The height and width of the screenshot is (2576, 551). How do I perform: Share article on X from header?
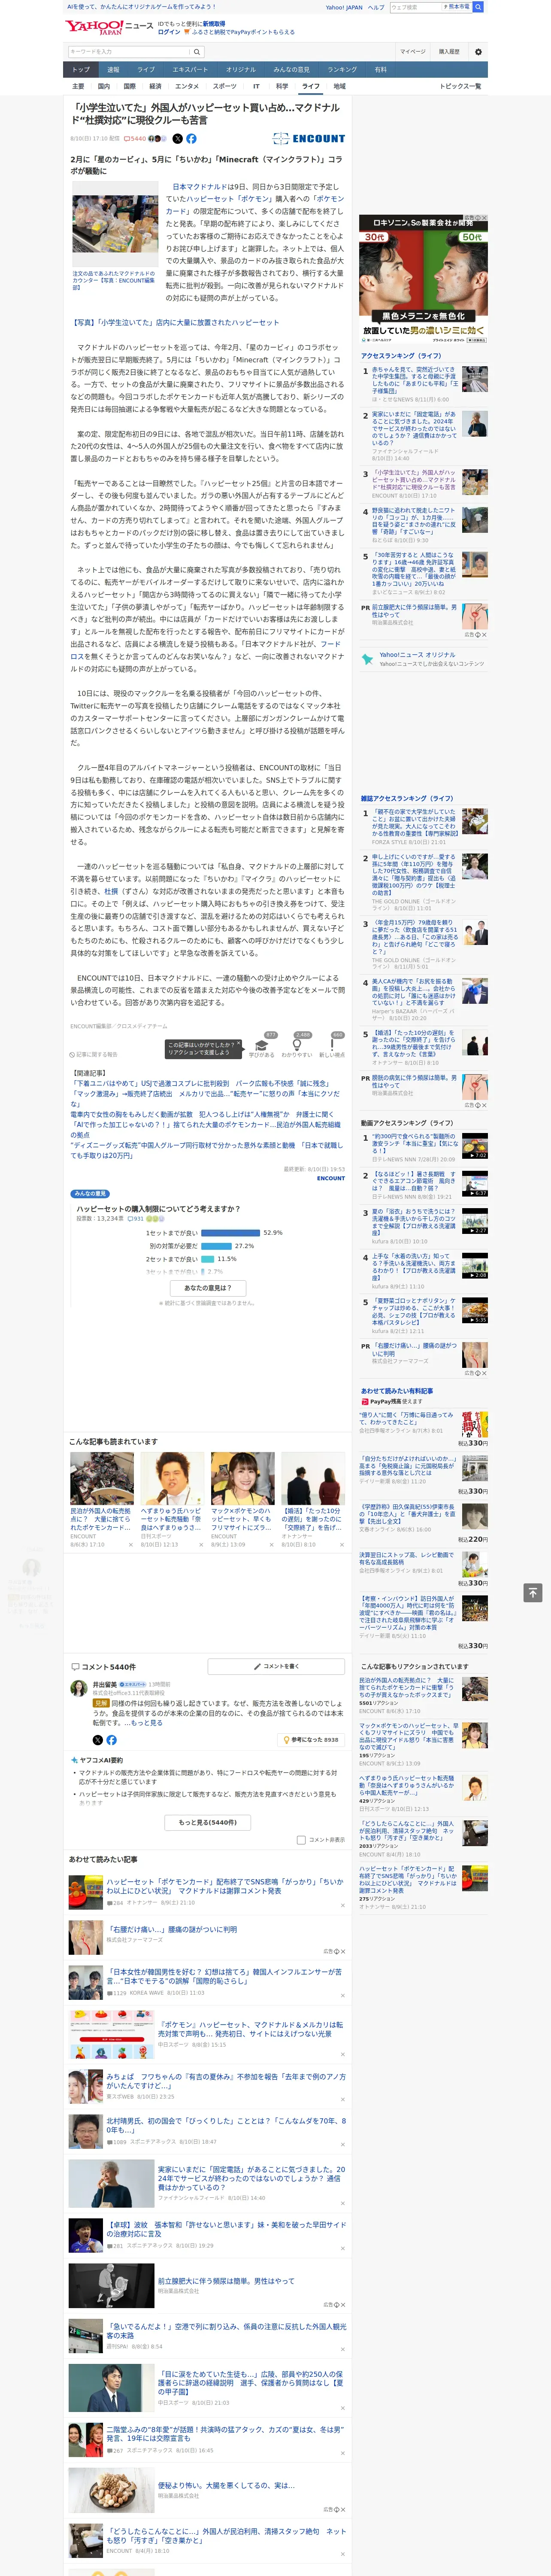point(178,139)
